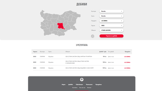Click the 742 кг yield value
The width and height of the screenshot is (162, 91).
pos(105,62)
